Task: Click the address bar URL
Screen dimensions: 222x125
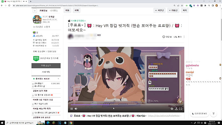Action: tap(57, 6)
